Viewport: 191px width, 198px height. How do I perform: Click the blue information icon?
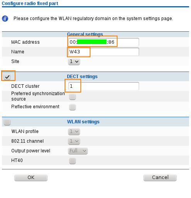5,19
